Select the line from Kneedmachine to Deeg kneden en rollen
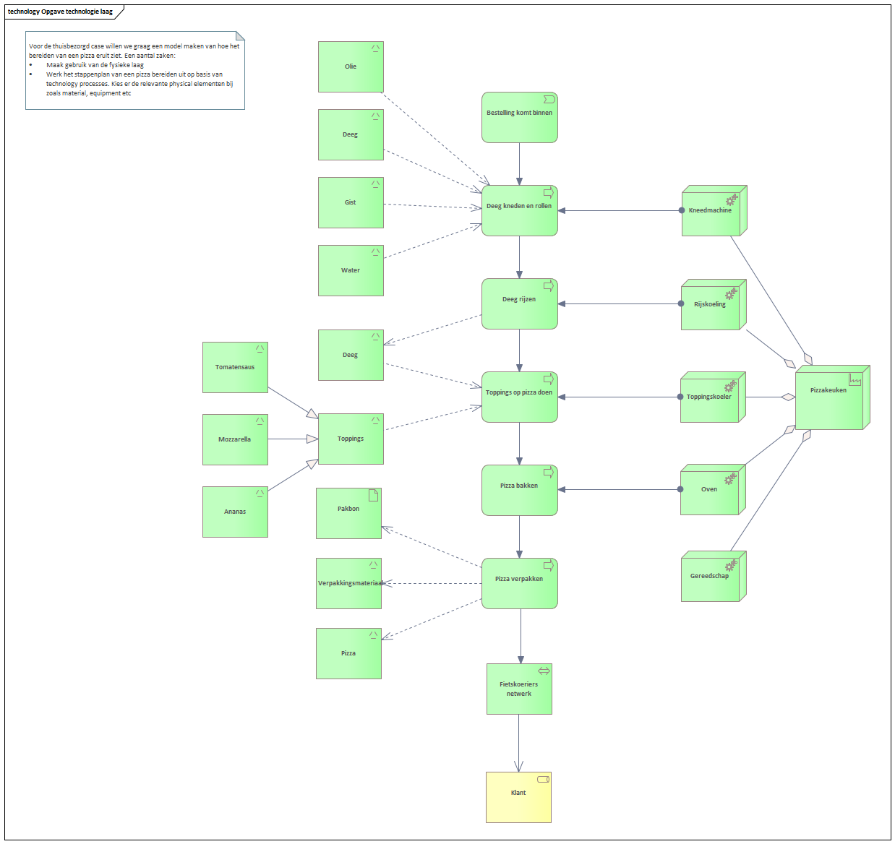Screen dimensions: 895x844 [x=620, y=210]
